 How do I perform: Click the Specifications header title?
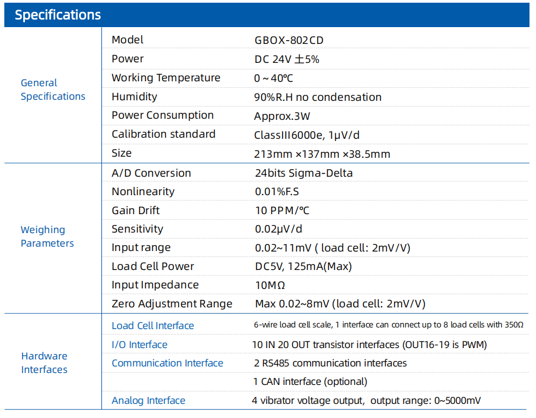pyautogui.click(x=58, y=15)
